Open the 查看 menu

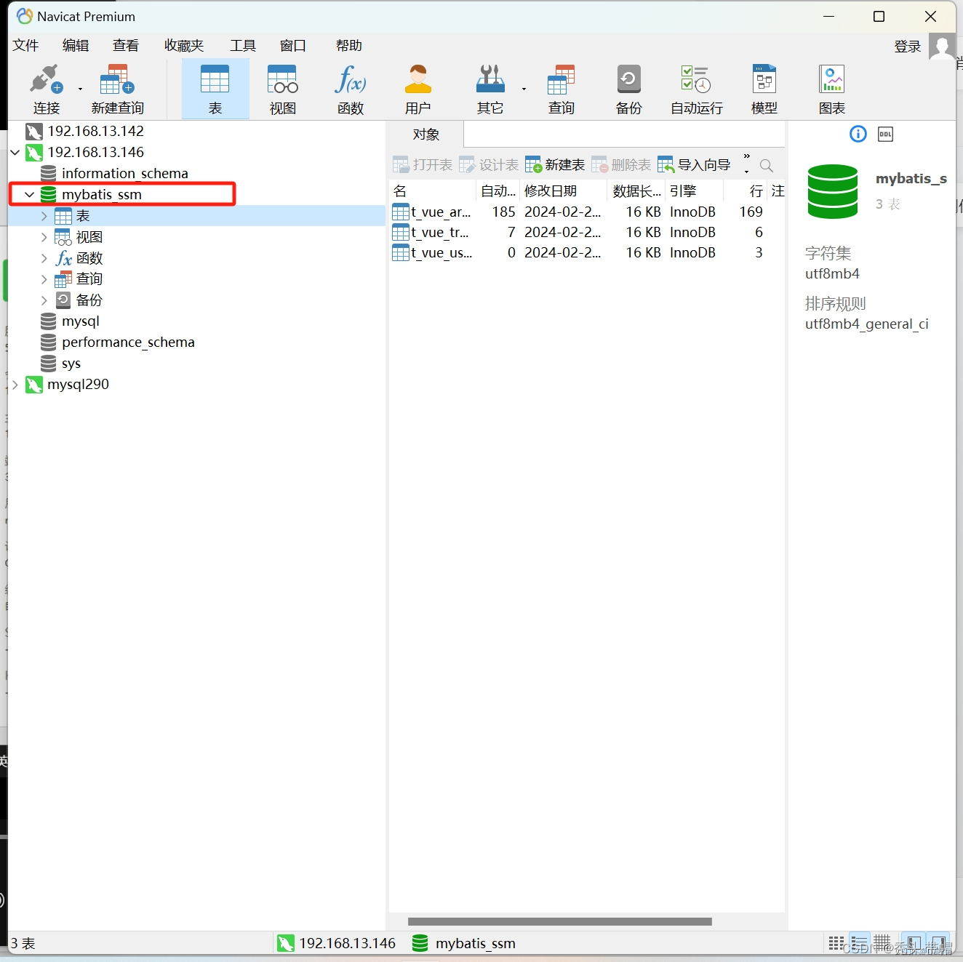(x=126, y=46)
